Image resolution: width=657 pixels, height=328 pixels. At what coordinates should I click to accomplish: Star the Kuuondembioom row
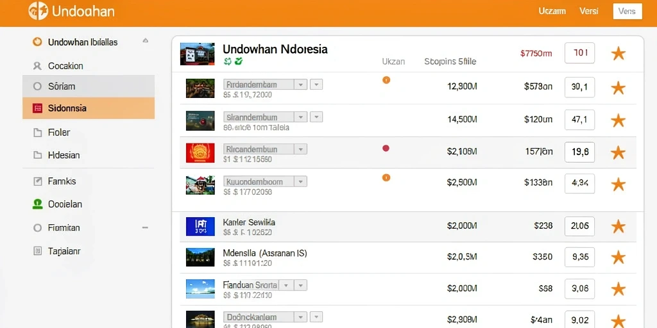click(618, 184)
